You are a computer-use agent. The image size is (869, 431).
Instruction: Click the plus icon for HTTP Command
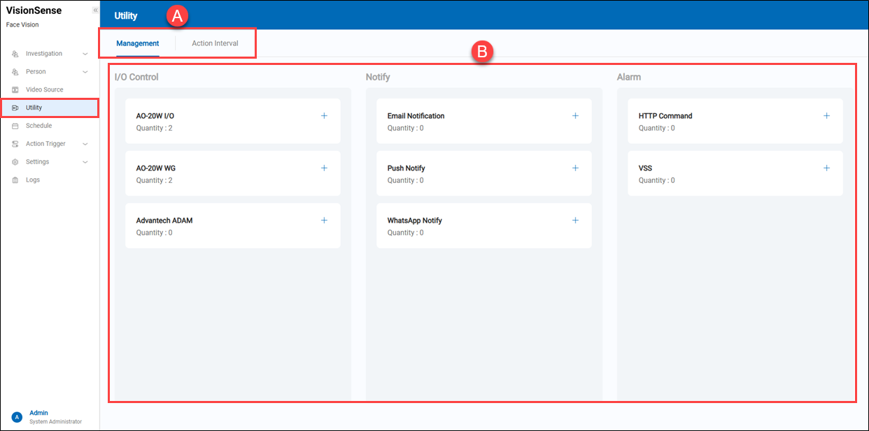pos(826,116)
